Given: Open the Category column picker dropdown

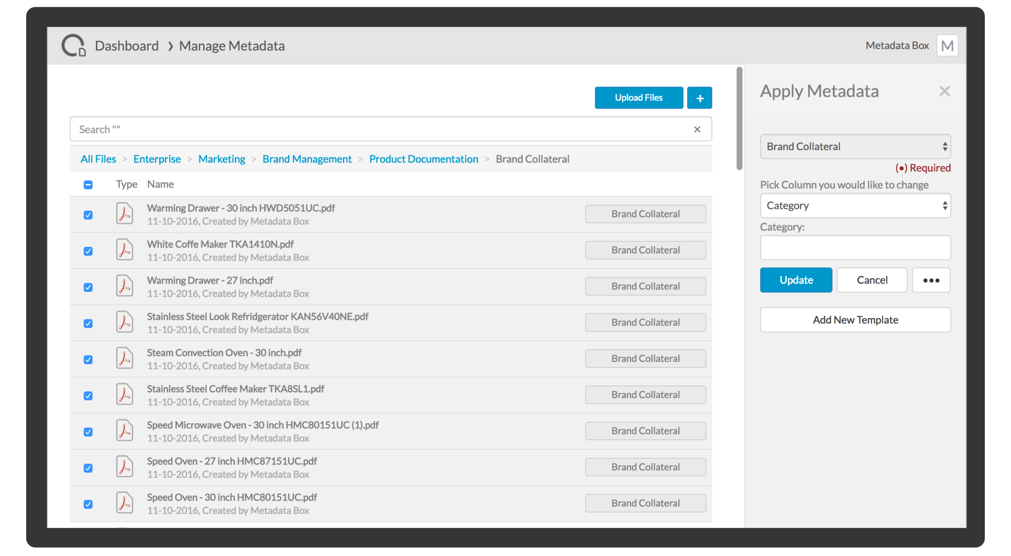Looking at the screenshot, I should click(x=855, y=205).
